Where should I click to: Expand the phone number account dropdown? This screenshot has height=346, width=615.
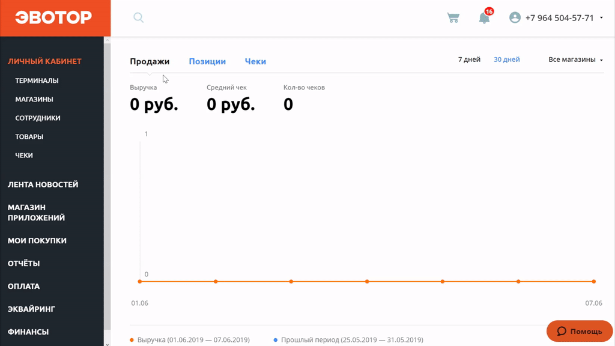(x=601, y=18)
